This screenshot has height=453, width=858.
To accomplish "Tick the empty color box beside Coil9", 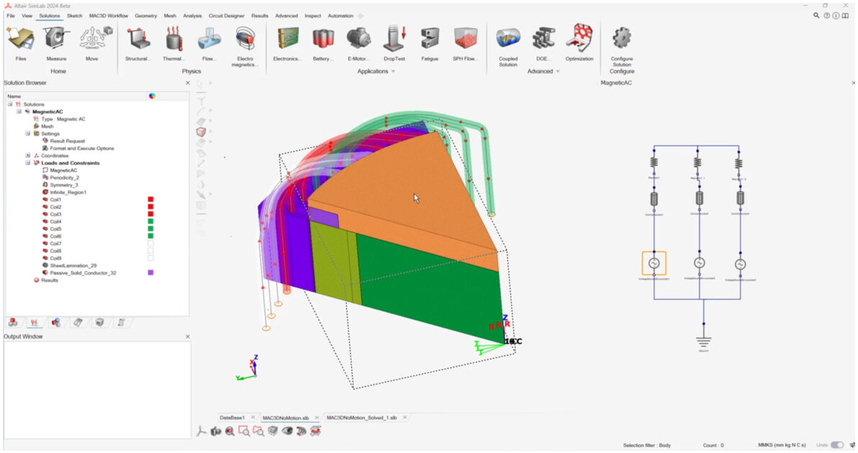I will point(150,258).
